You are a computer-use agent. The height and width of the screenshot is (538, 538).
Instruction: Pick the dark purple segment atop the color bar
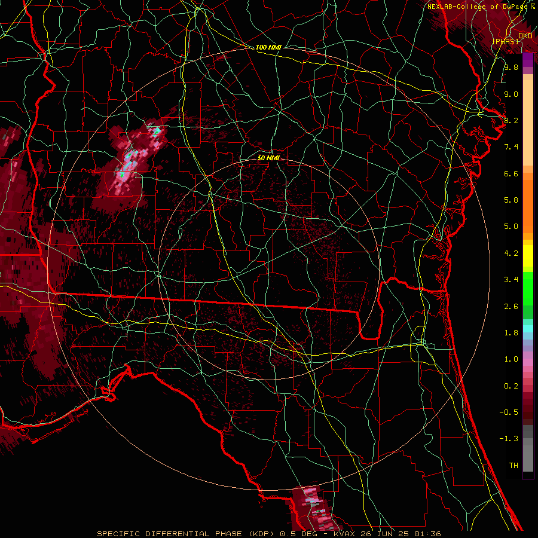[x=528, y=60]
